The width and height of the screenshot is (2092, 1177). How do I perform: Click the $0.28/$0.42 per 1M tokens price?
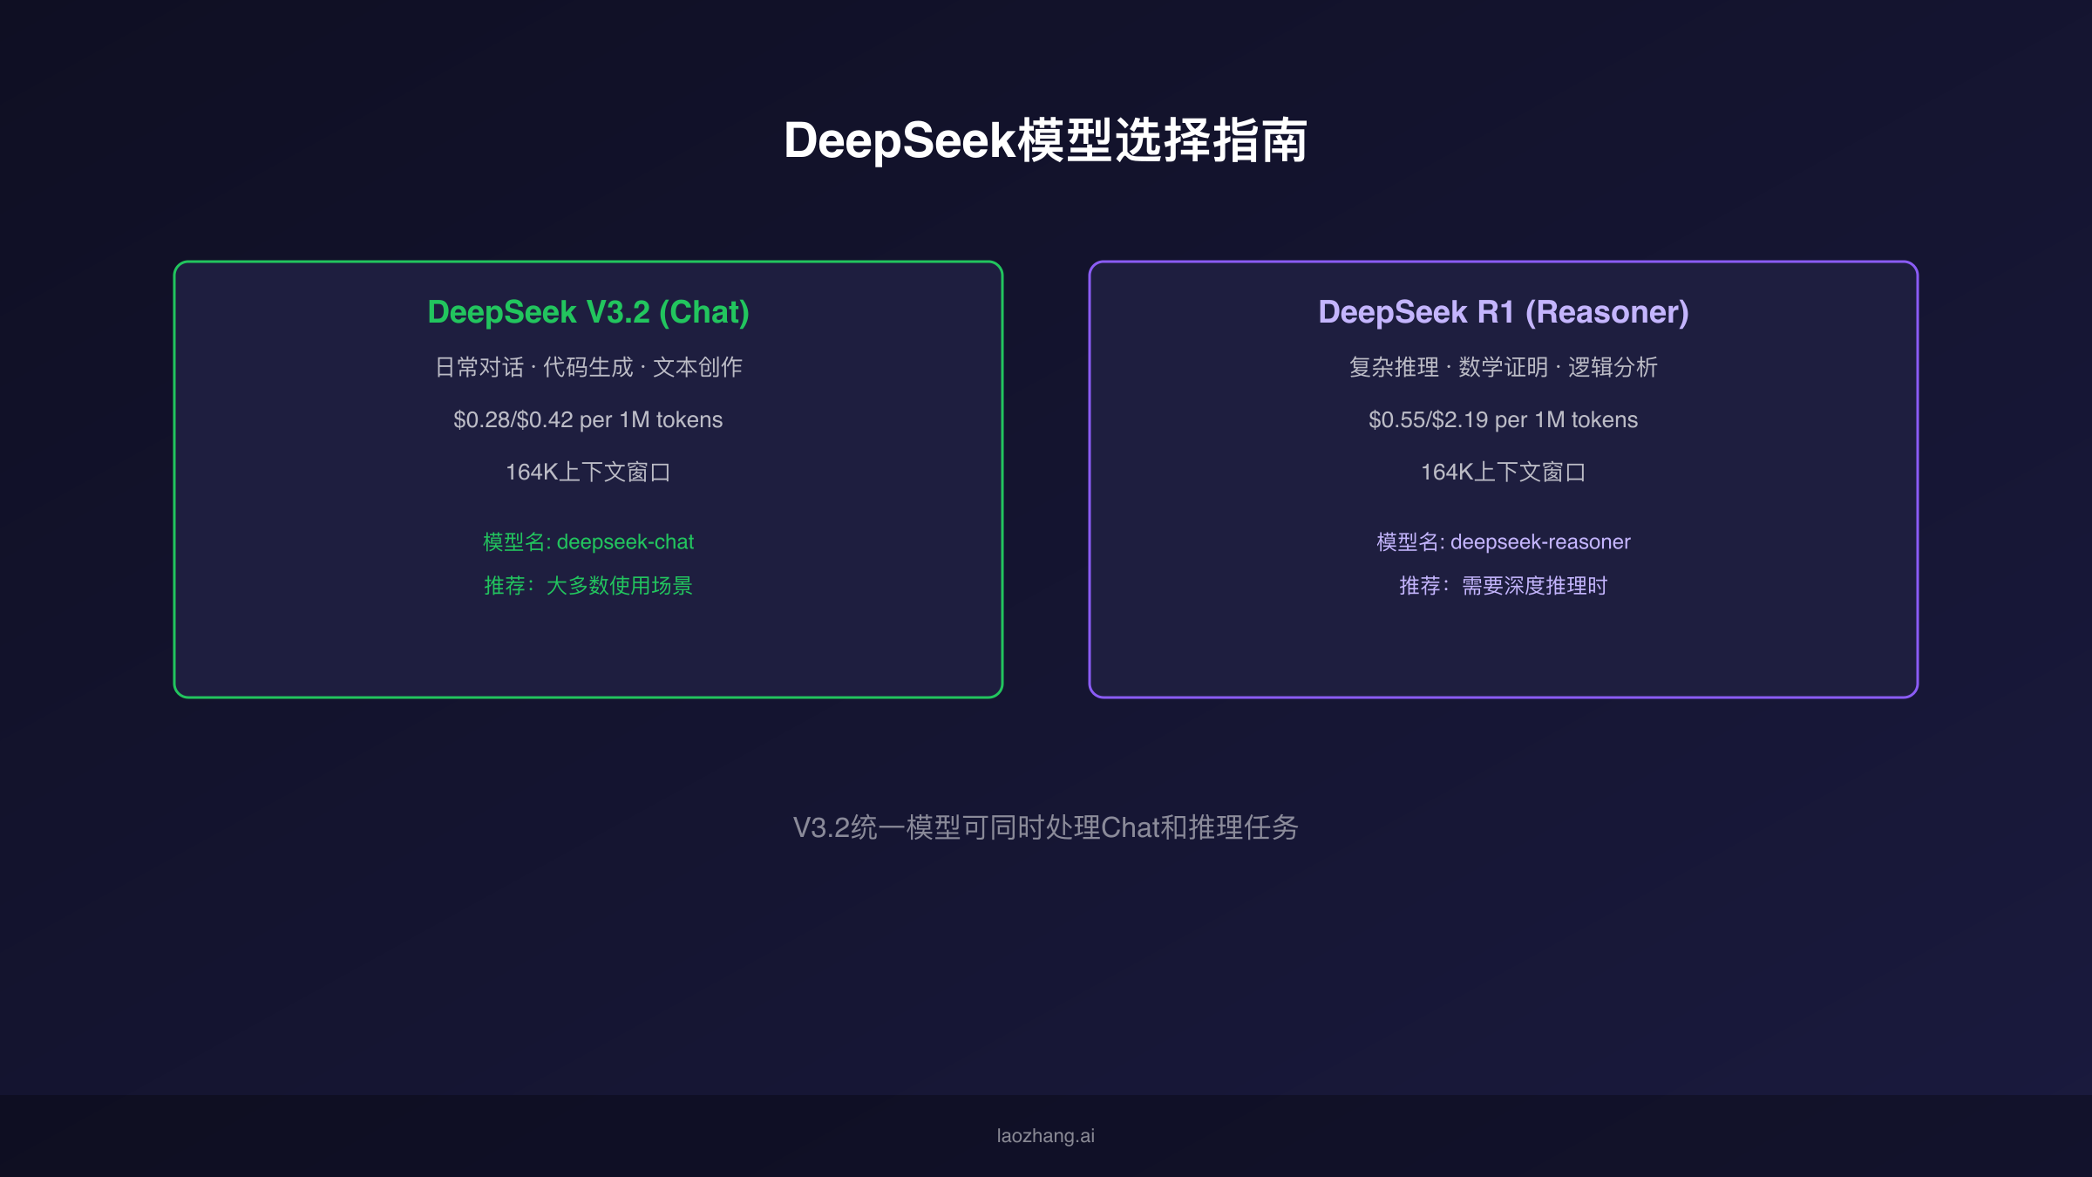coord(588,419)
